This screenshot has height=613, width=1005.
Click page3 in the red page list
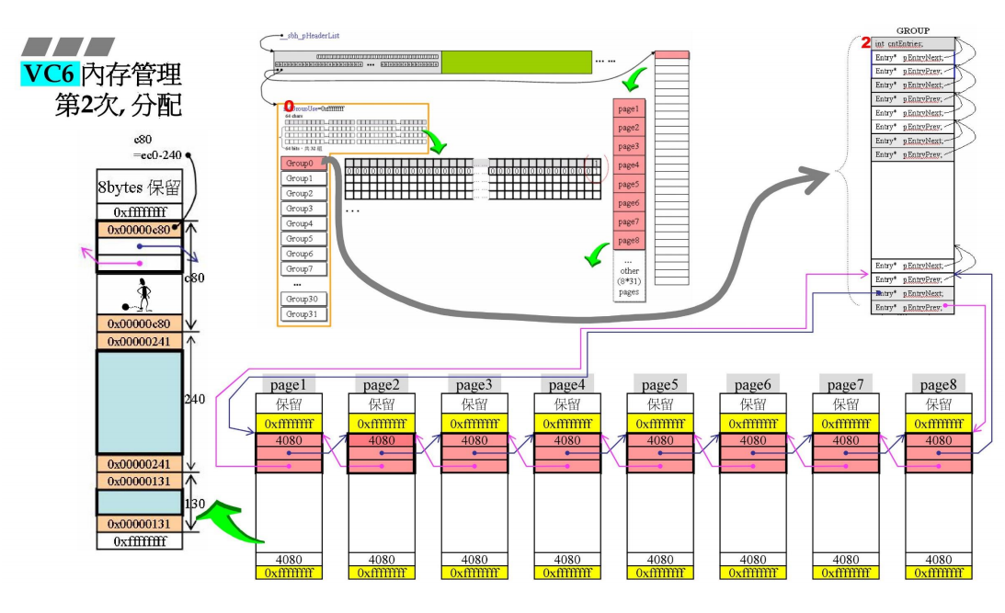coord(629,146)
